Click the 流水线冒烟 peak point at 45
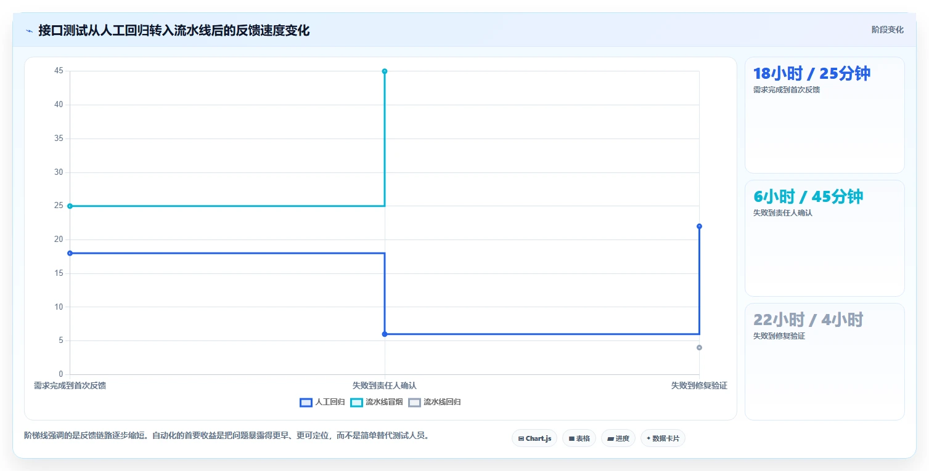 385,71
